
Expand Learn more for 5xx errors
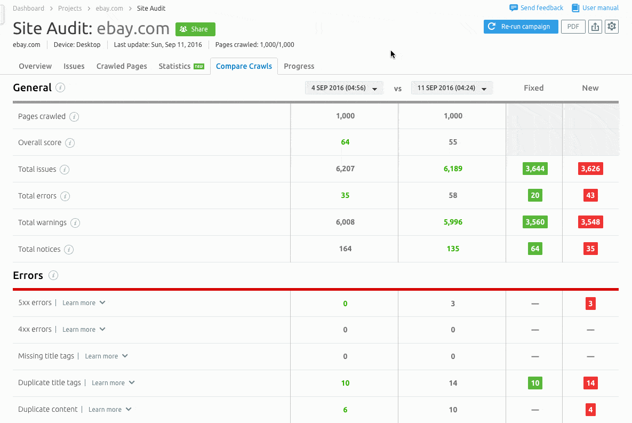coord(84,303)
